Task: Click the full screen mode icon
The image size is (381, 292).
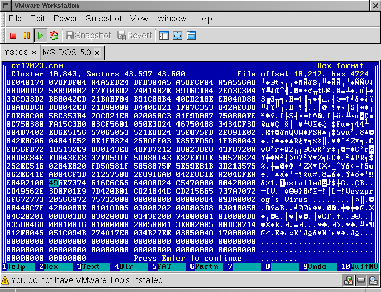Action: [x=177, y=36]
